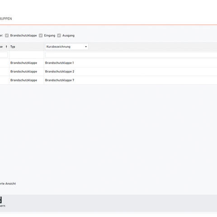The width and height of the screenshot is (217, 217).
Task: Toggle the Ausgang filter checkbox
Action: click(x=59, y=36)
